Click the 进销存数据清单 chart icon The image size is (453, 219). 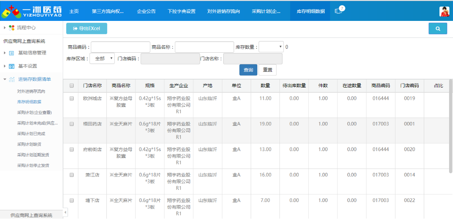[12, 79]
